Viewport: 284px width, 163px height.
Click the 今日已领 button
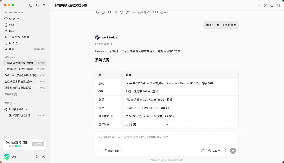tap(38, 144)
